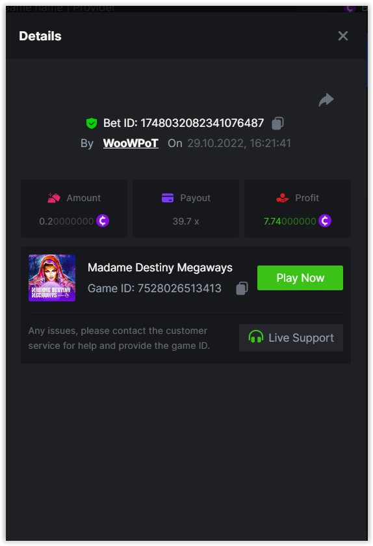Open Live Support chat
The width and height of the screenshot is (373, 546).
pyautogui.click(x=291, y=338)
